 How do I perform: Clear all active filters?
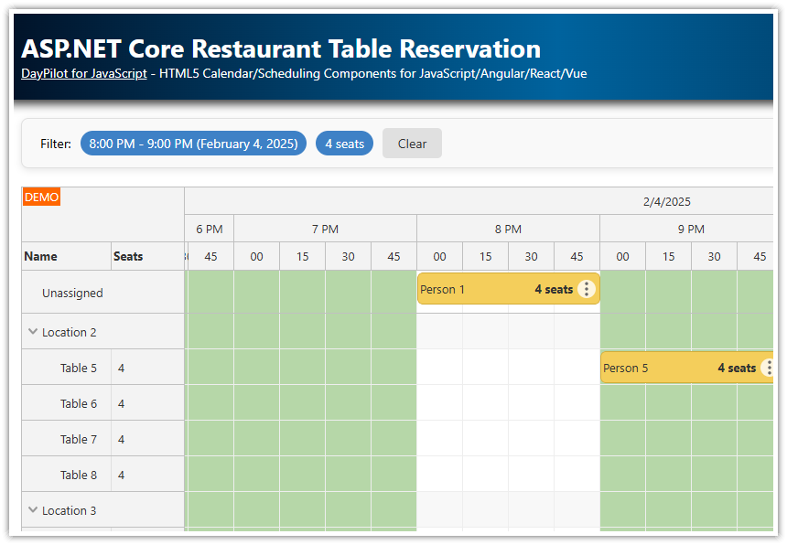point(412,143)
